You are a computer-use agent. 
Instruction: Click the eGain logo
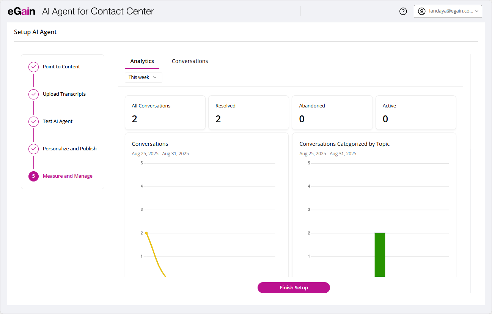[x=21, y=11]
